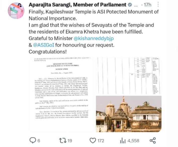178x147 pixels.
Task: Click the reply count 6
Action: coord(39,141)
